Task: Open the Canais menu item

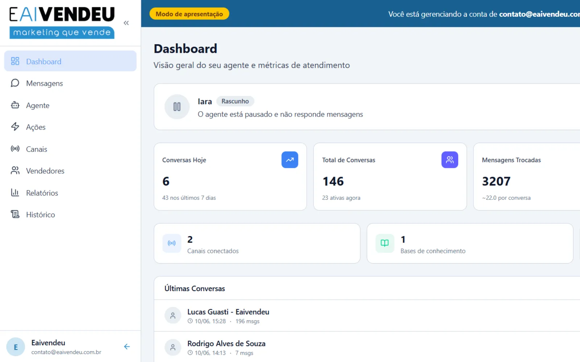Action: (x=70, y=149)
